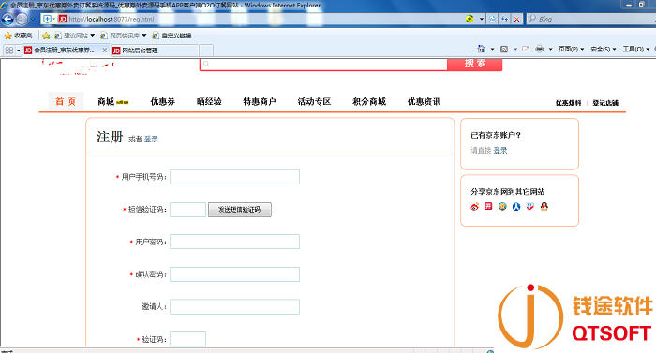
Task: Share via the red Kaixin icon
Action: [x=488, y=206]
